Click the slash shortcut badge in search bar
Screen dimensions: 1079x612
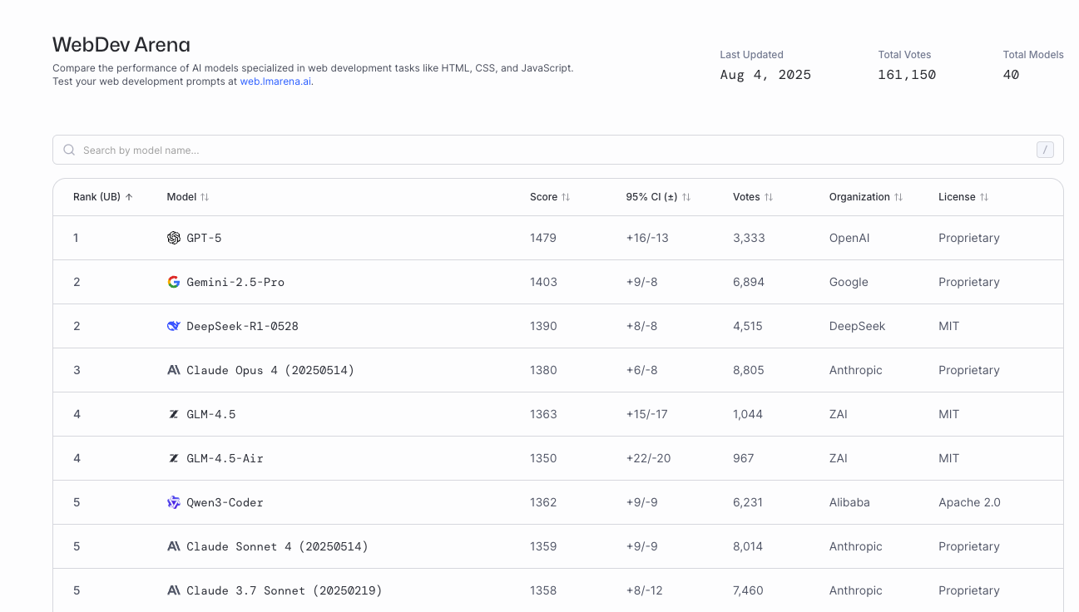point(1045,150)
